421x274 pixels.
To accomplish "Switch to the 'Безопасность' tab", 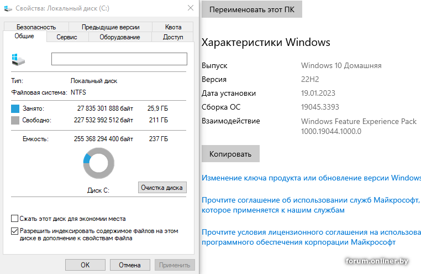I will (x=36, y=27).
